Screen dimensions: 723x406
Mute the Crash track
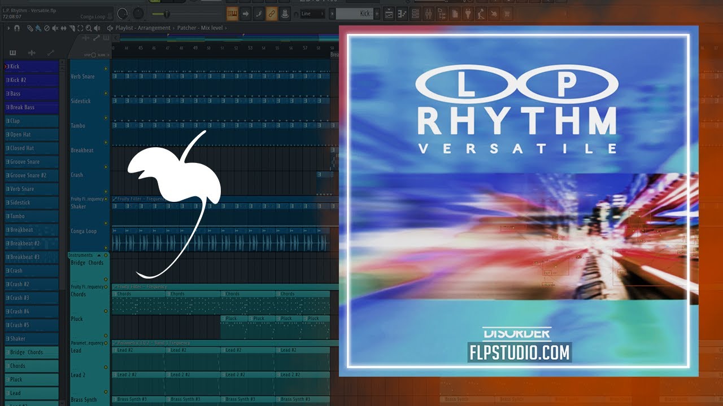[106, 192]
